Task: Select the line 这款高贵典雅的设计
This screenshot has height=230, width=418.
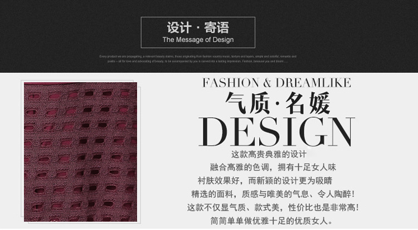Action: click(x=269, y=154)
